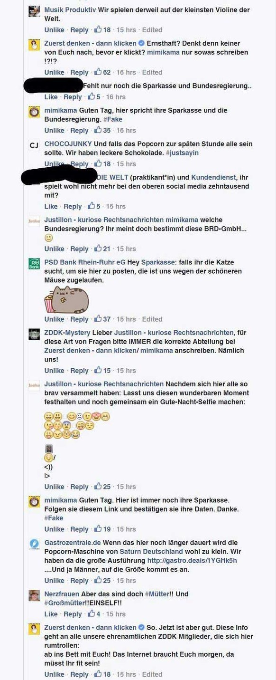Reply to the Gastrozentrale.de Popcorn comment
Viewport: 276px width, 680px height.
pos(79,581)
